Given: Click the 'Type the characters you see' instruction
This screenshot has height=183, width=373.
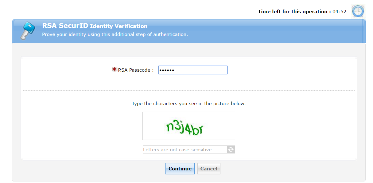Looking at the screenshot, I should pos(188,104).
